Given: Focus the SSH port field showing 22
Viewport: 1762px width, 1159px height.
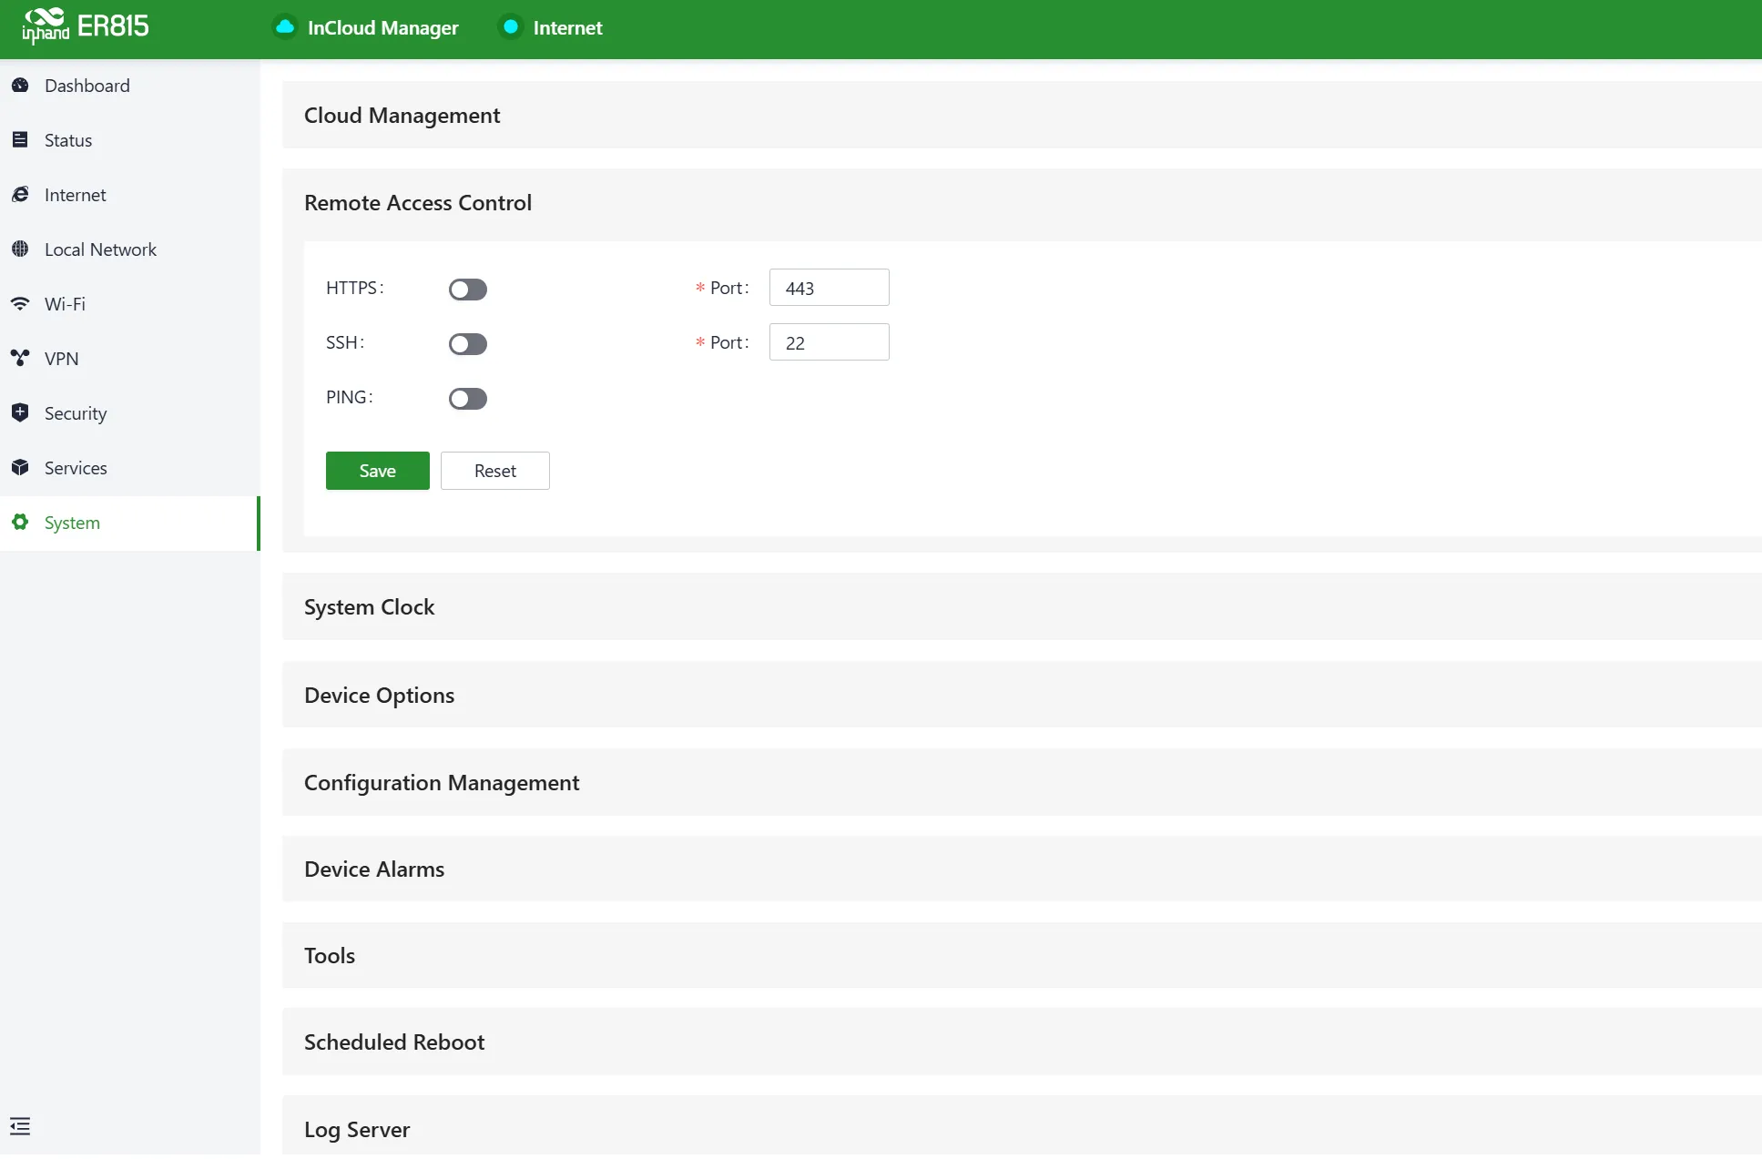Looking at the screenshot, I should 830,342.
